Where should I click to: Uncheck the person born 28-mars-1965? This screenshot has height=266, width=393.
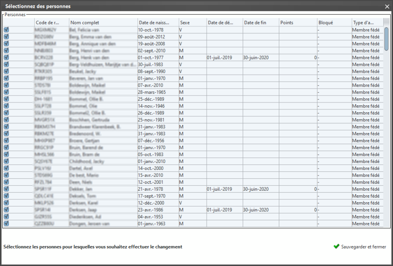tap(6, 92)
